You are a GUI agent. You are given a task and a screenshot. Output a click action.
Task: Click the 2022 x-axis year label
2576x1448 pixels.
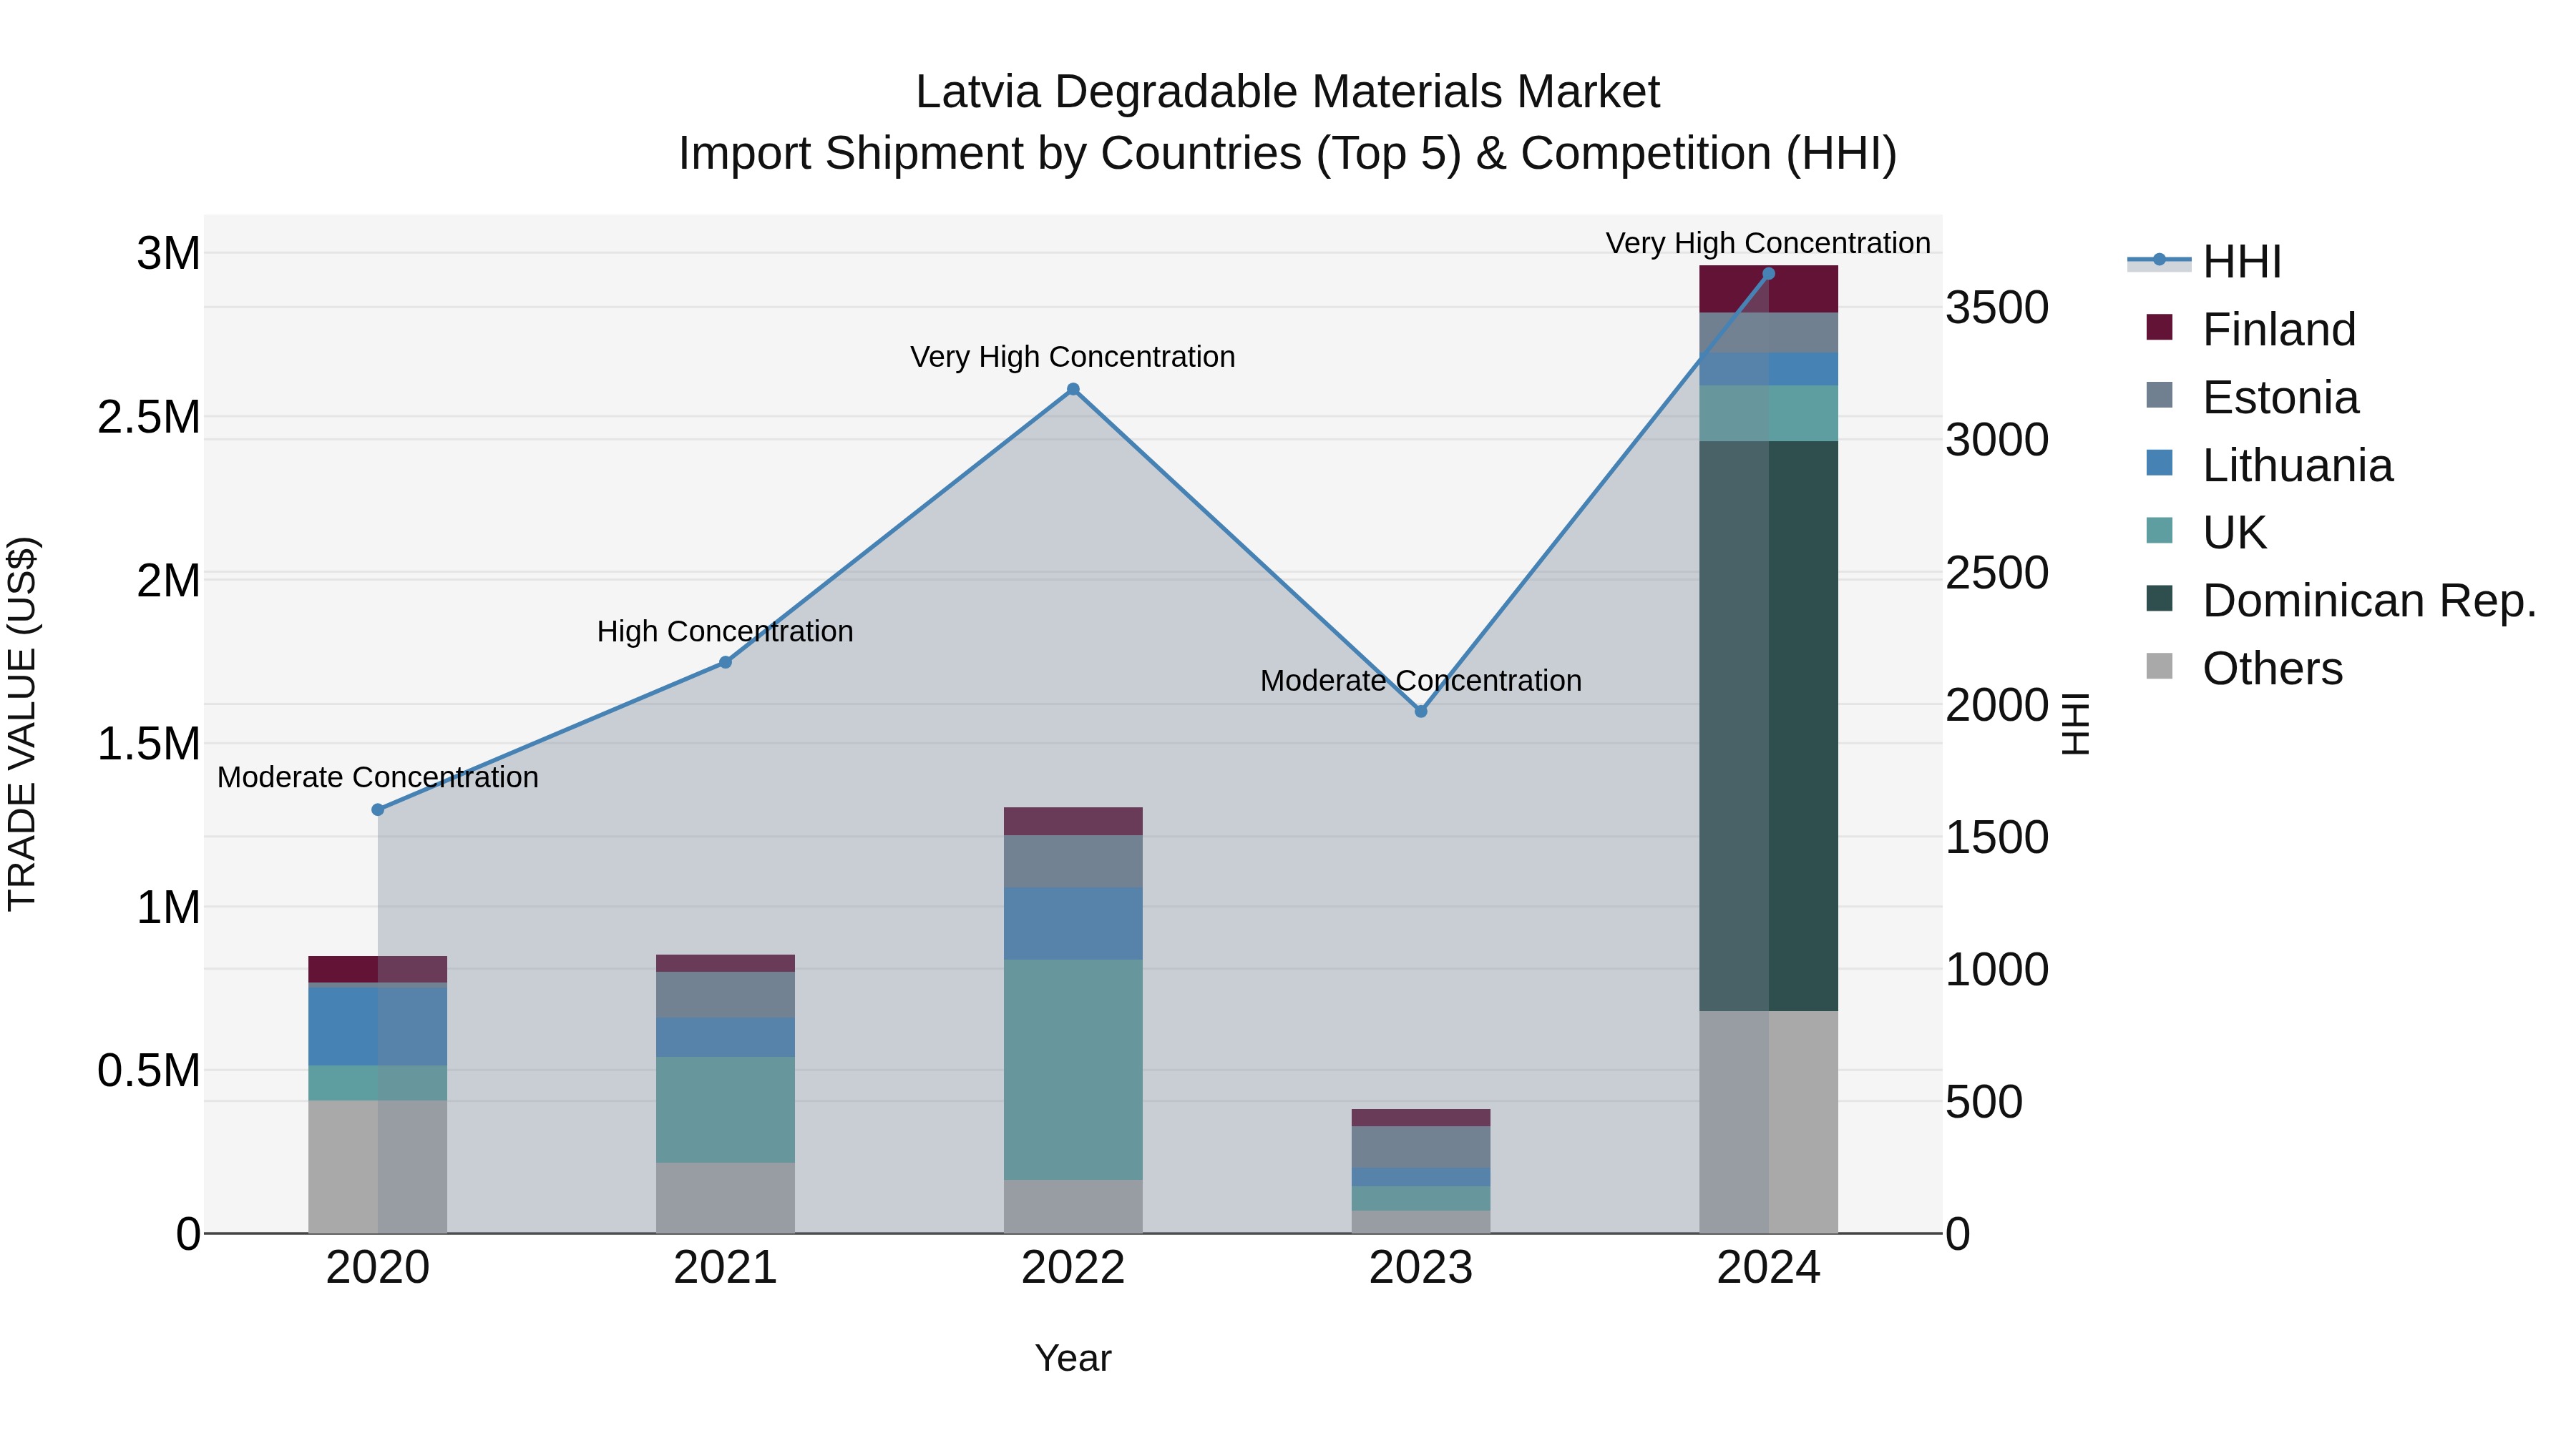[1073, 1268]
